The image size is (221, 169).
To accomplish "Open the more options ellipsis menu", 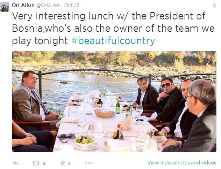I will coord(89,163).
